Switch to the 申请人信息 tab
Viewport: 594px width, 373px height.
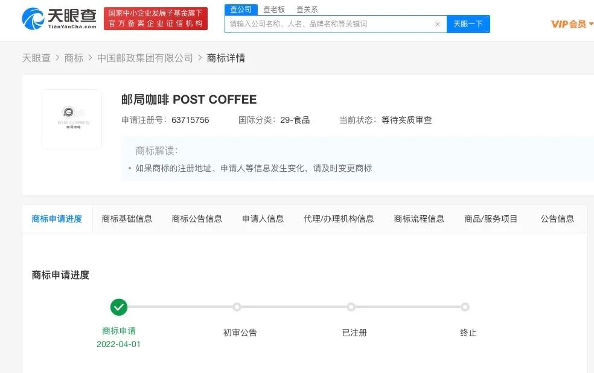[263, 219]
